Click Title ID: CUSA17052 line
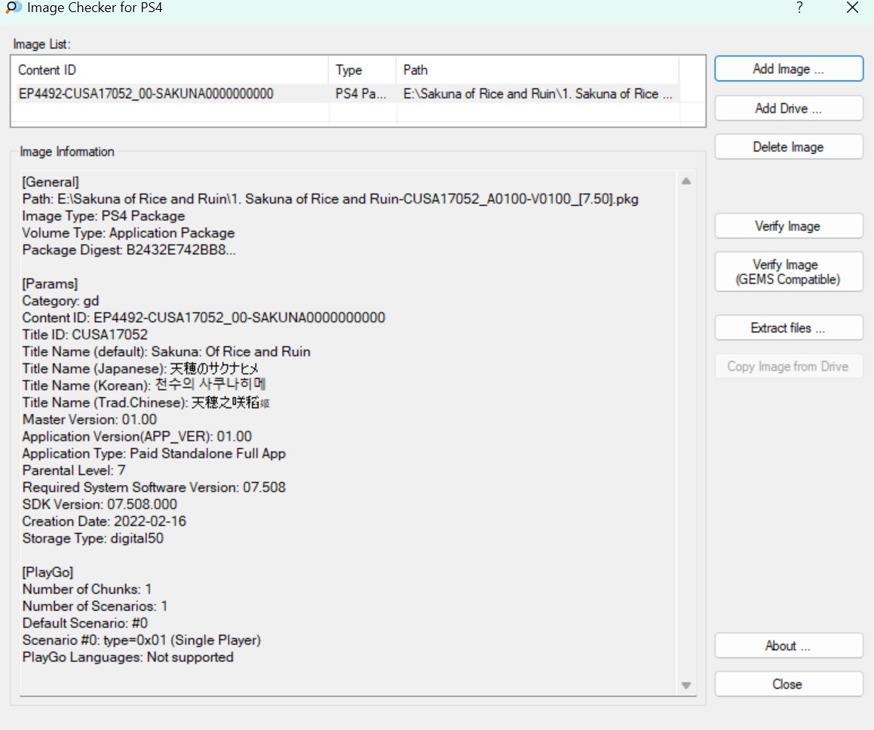The height and width of the screenshot is (730, 874). click(85, 335)
